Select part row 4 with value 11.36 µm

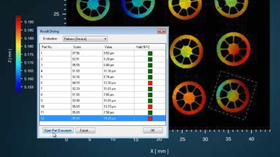103,71
